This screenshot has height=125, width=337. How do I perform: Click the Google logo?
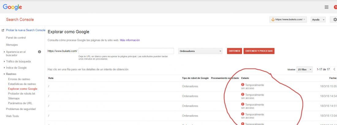(x=12, y=7)
